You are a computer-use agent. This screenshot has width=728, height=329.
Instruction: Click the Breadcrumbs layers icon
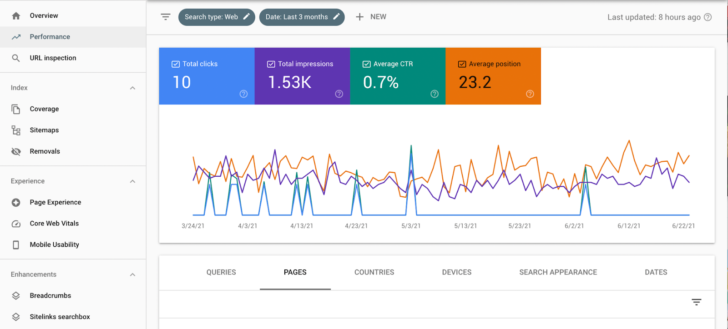pyautogui.click(x=16, y=296)
